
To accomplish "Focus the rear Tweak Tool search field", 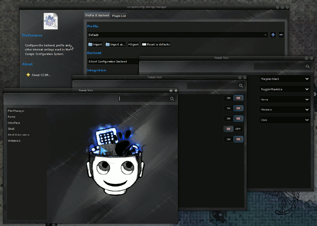I will point(282,67).
